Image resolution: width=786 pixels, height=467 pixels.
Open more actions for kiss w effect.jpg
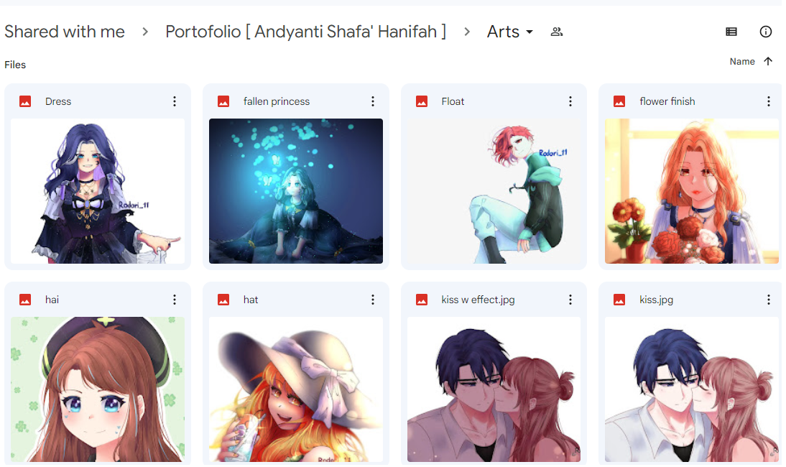click(x=570, y=300)
